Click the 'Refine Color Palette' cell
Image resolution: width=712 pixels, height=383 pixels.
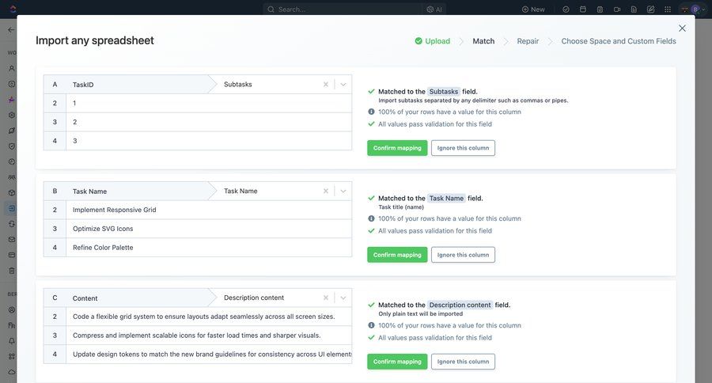pos(209,248)
